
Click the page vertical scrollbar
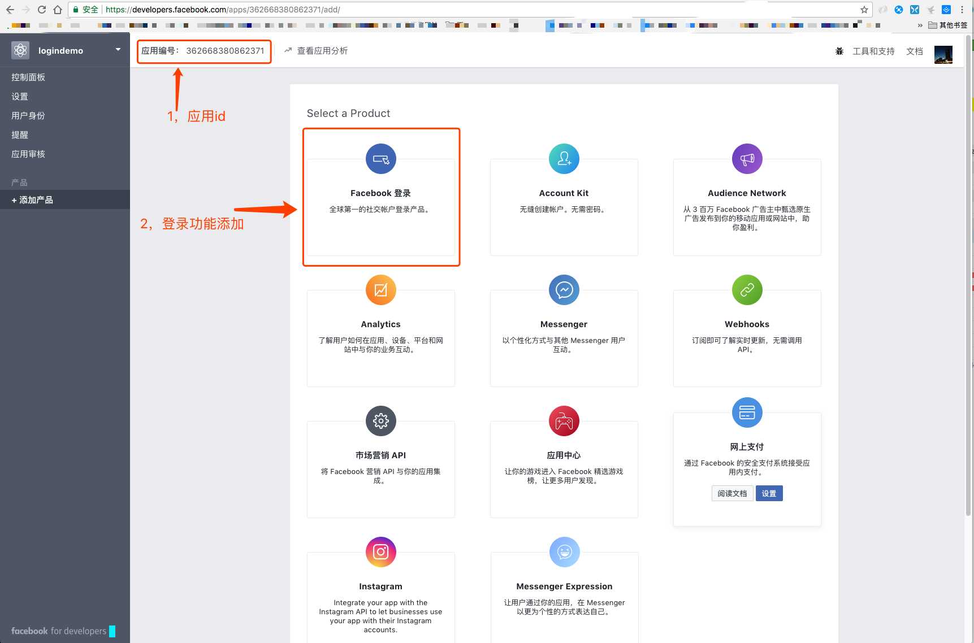point(968,277)
